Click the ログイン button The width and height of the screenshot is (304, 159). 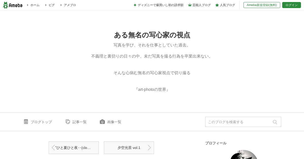(292, 5)
